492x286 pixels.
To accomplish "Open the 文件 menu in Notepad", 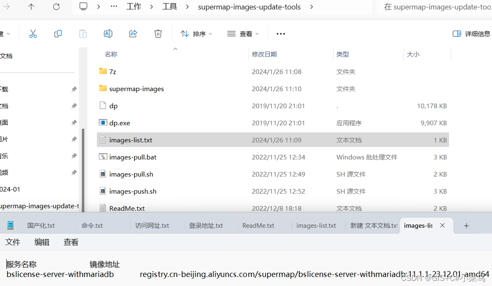I will click(x=13, y=242).
